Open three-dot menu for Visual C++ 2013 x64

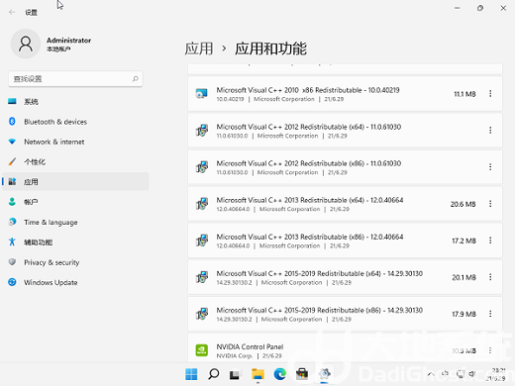[x=490, y=204]
